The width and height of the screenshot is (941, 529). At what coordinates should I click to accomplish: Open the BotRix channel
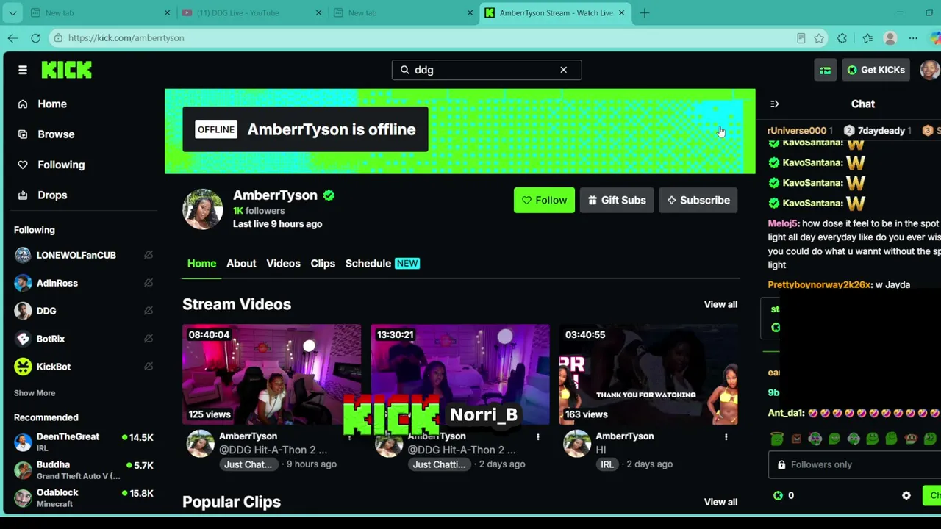(51, 339)
